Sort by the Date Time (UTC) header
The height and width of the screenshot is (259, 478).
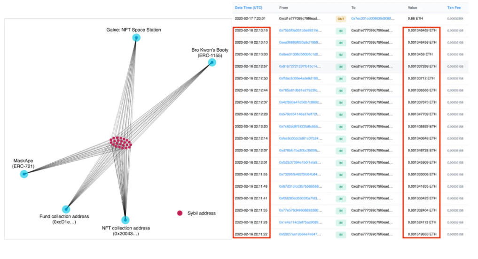coord(249,8)
